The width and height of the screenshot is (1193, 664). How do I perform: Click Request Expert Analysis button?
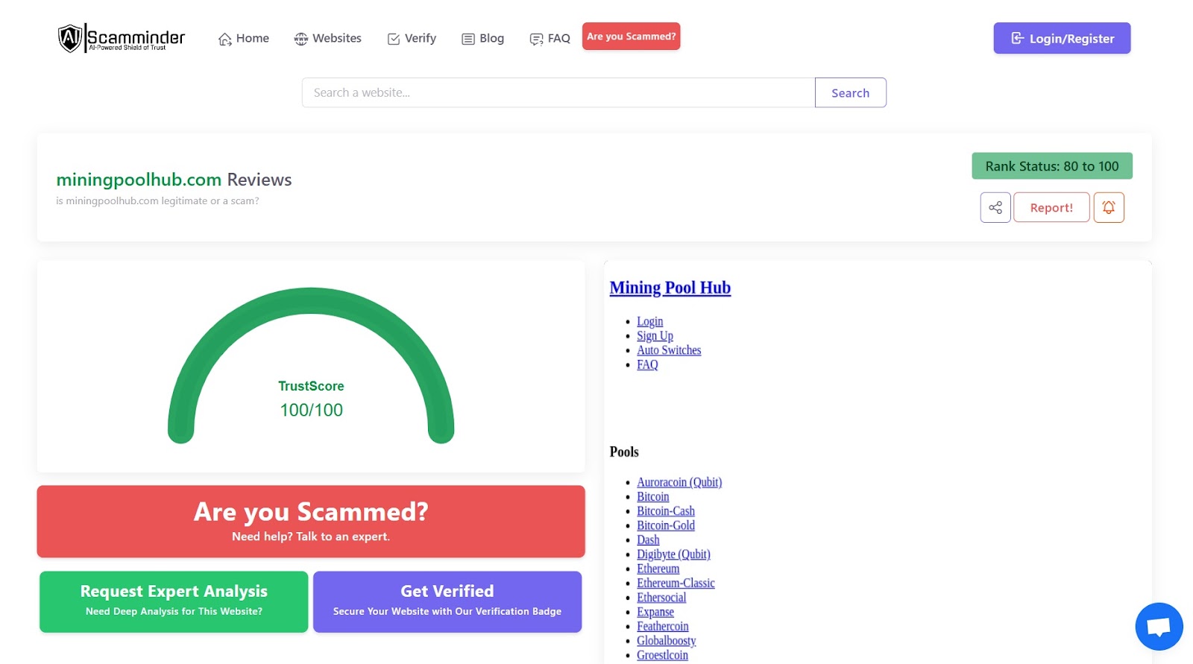click(174, 601)
